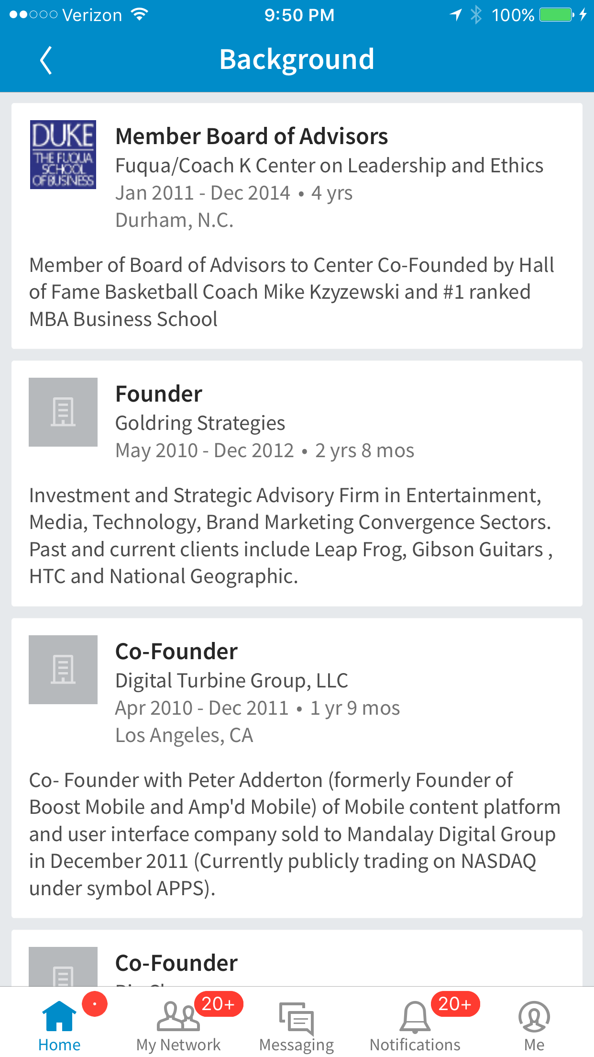Select the Member Board of Advisors title
This screenshot has width=594, height=1057.
[252, 136]
